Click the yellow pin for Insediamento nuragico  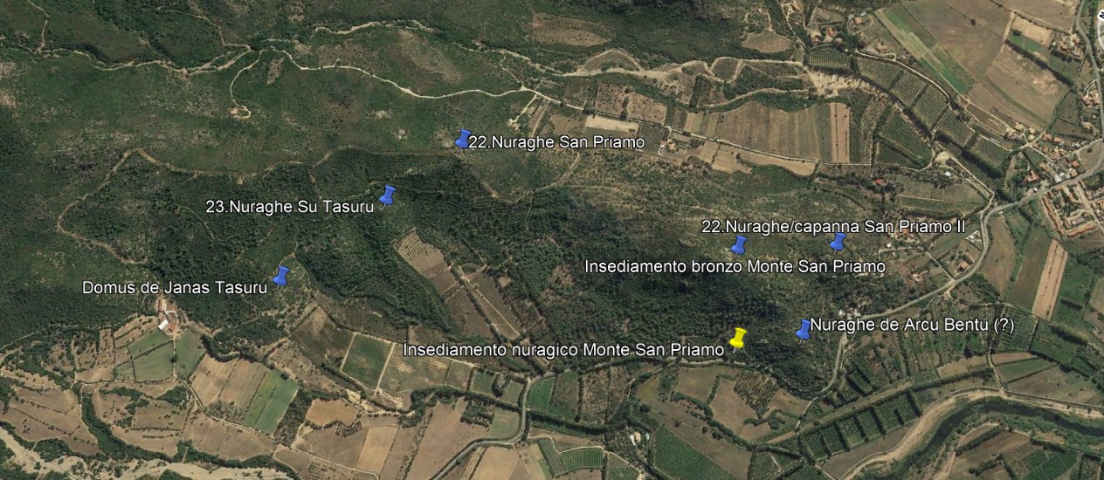pyautogui.click(x=738, y=338)
